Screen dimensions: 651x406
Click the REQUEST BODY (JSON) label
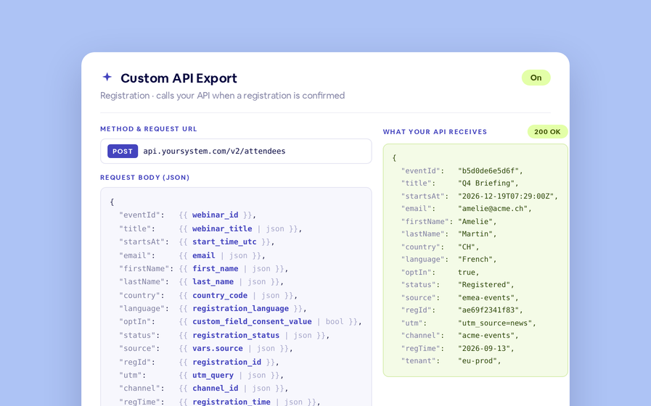145,178
